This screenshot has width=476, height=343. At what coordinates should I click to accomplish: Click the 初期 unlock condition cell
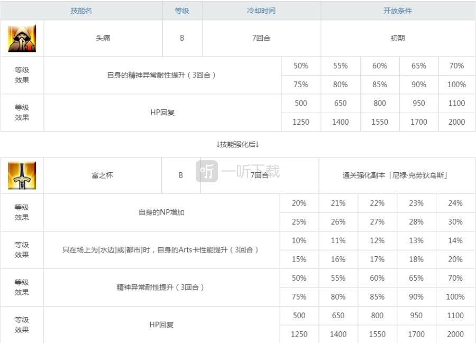click(x=397, y=39)
